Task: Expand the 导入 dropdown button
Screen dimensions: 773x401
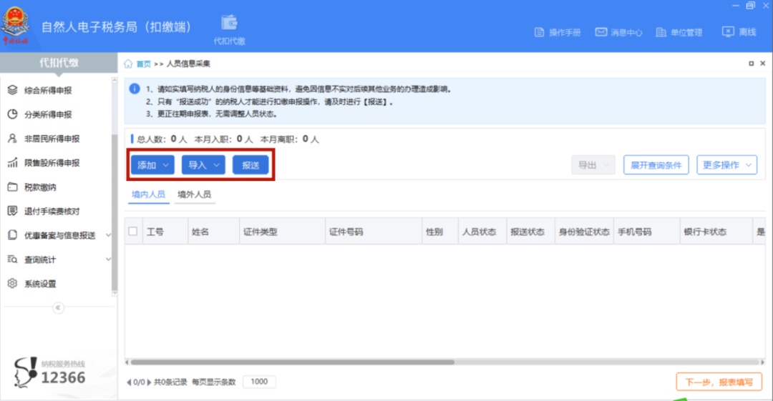Action: tap(203, 165)
